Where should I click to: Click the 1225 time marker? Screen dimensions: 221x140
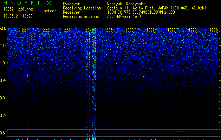(x=108, y=30)
